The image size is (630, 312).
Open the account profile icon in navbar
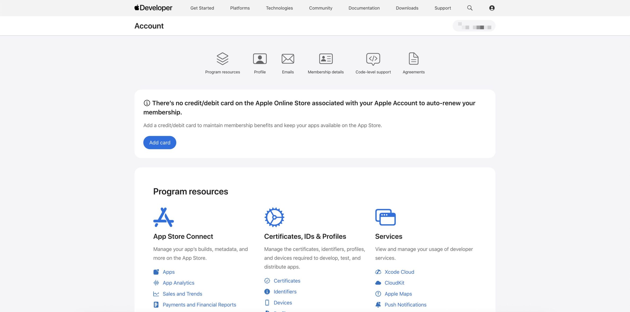492,8
